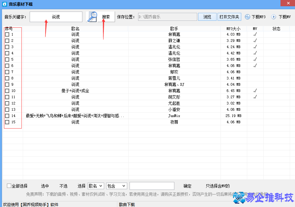
Task: Click the 下载MV play arrow icon
Action: pos(274,17)
